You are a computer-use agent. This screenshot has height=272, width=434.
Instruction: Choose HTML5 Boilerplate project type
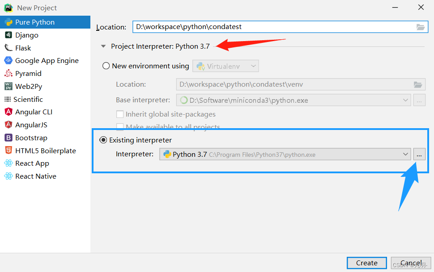pos(45,151)
